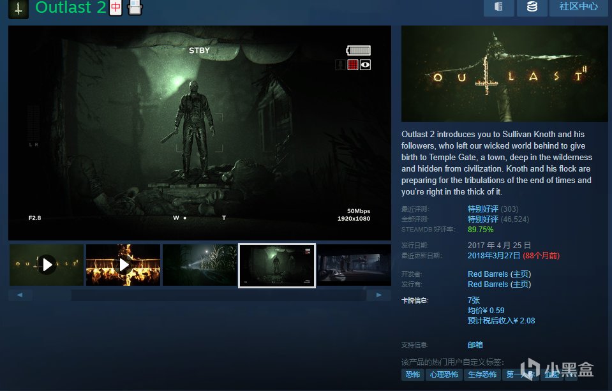Click the right arrow of thumbnail strip
Image resolution: width=612 pixels, height=391 pixels.
pyautogui.click(x=378, y=295)
